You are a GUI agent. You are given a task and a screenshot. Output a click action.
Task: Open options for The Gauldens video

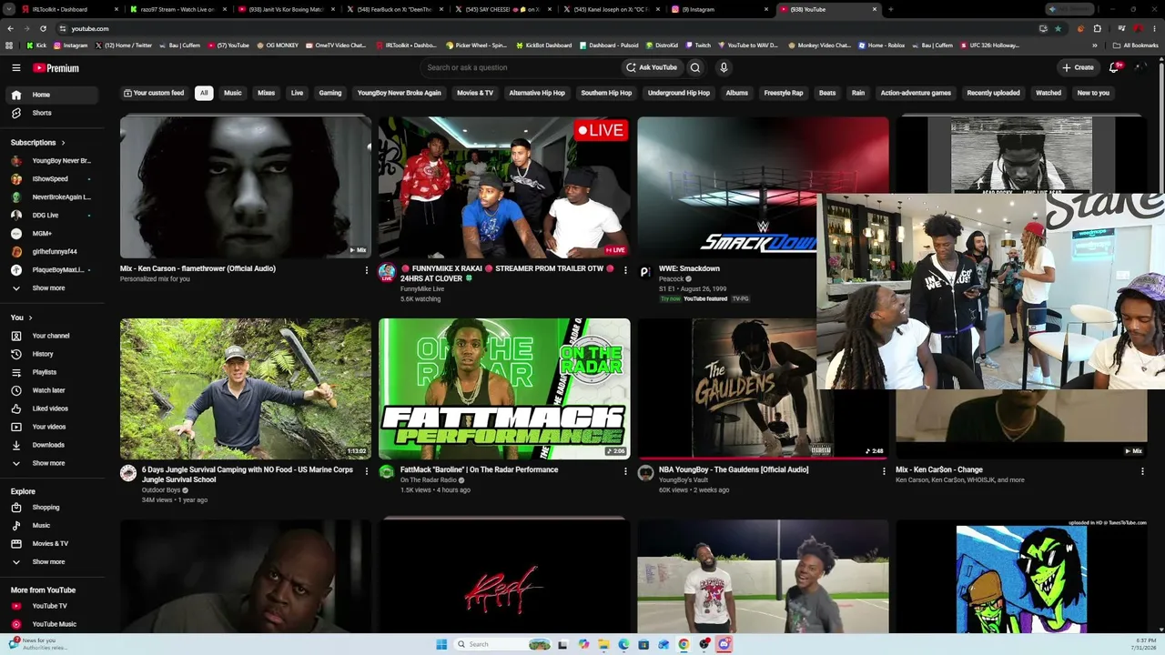884,471
